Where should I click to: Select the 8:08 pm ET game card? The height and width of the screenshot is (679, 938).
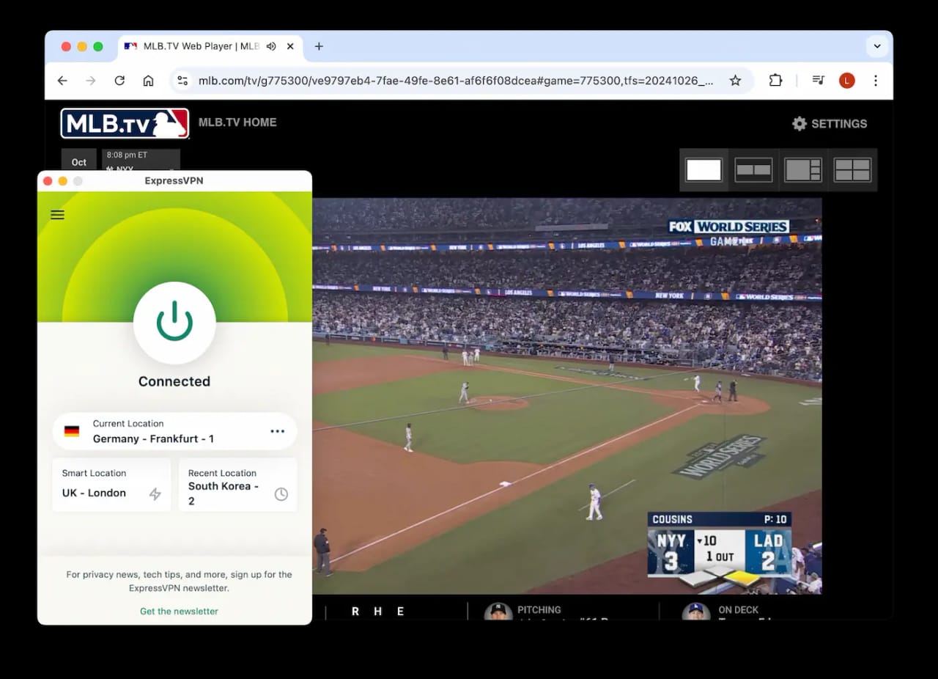[141, 161]
